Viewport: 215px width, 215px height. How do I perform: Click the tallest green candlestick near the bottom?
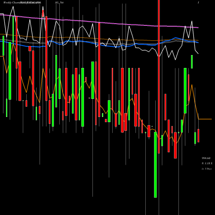pos(155,165)
